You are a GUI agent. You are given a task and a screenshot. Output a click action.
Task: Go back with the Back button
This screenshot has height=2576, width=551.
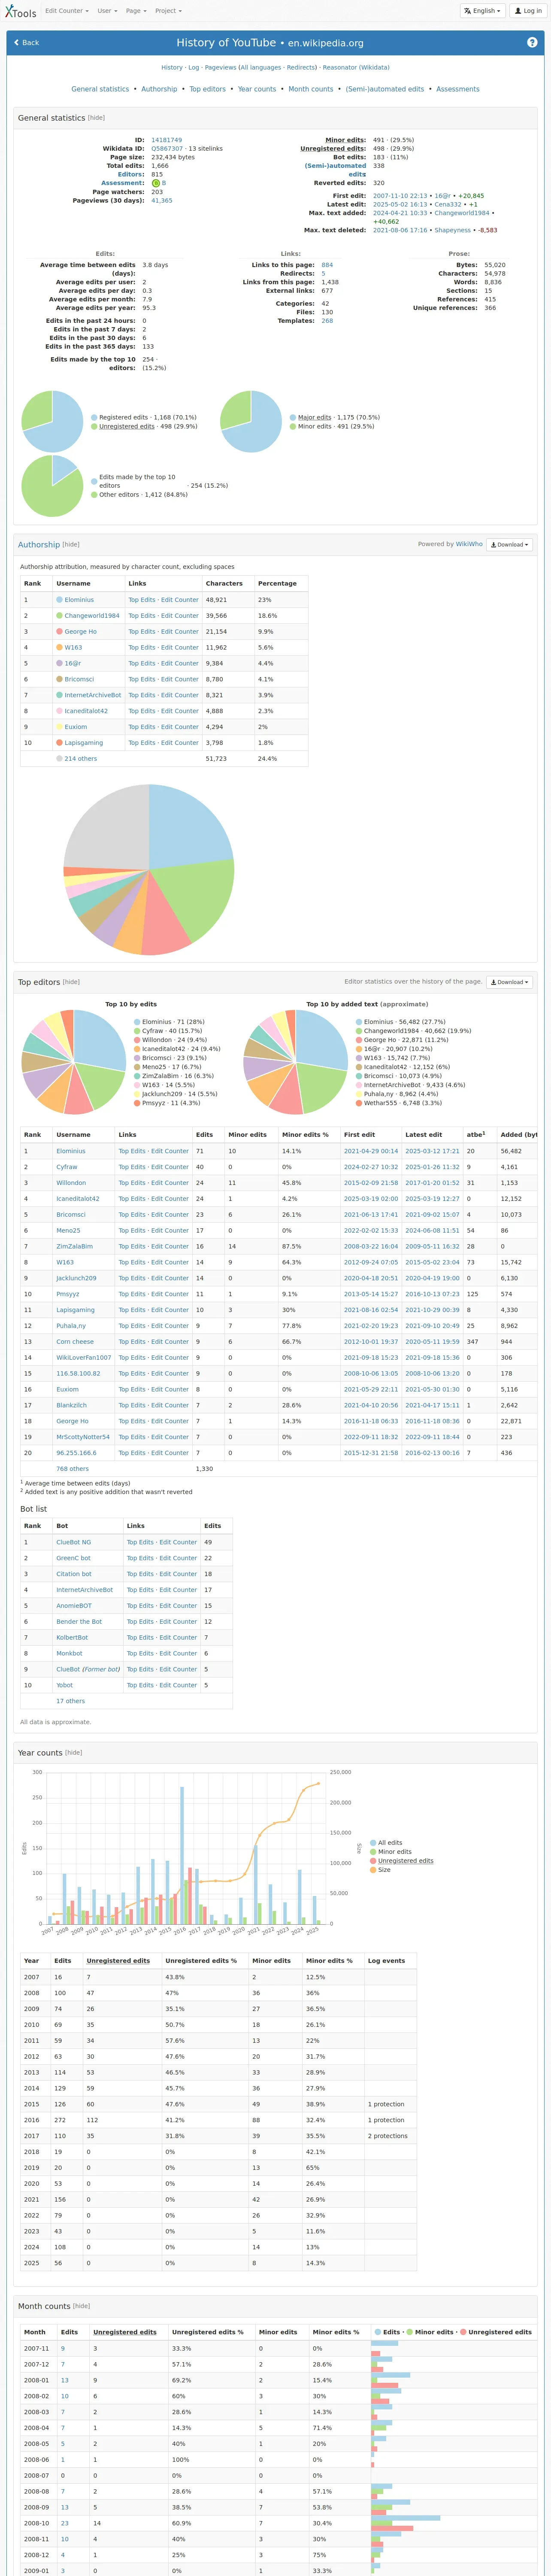26,43
